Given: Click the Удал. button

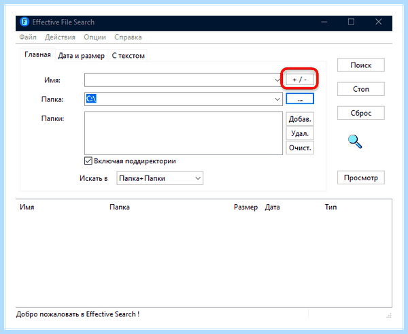Looking at the screenshot, I should [300, 133].
